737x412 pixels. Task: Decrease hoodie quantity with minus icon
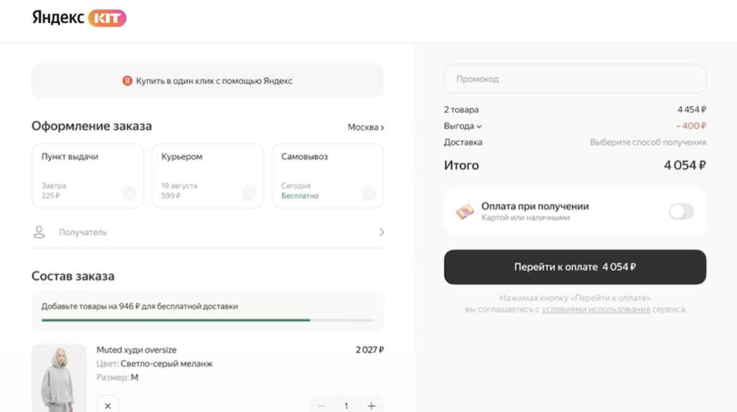click(321, 406)
